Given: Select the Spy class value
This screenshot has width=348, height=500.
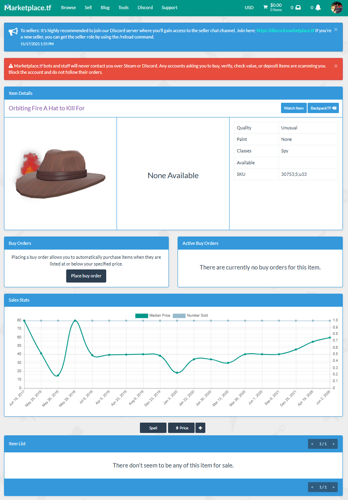Looking at the screenshot, I should coord(285,151).
